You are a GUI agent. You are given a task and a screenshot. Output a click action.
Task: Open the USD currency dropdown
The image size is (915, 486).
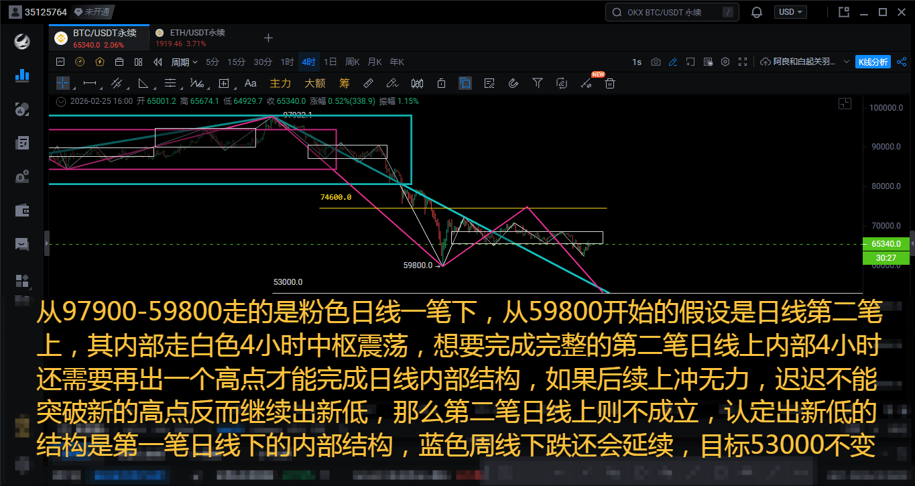790,12
